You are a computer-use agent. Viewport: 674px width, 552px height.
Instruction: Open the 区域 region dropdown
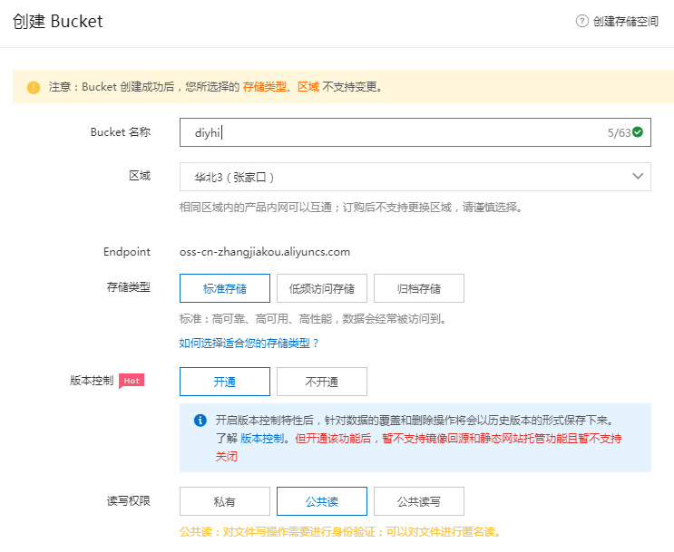(415, 177)
